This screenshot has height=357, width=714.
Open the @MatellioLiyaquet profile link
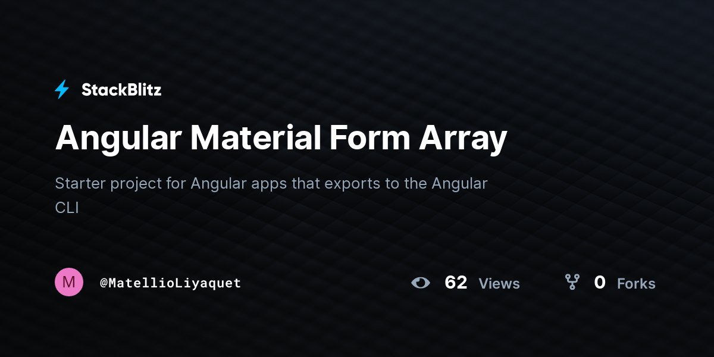click(171, 283)
